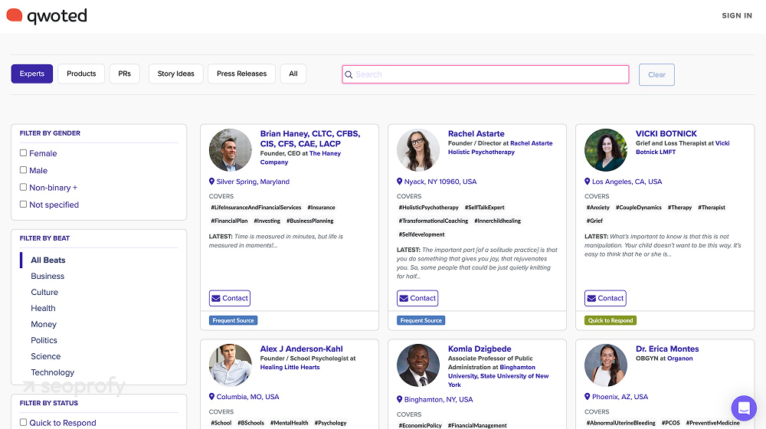
Task: Open Alex J Anderson-Kahl's profile photo
Action: click(230, 365)
